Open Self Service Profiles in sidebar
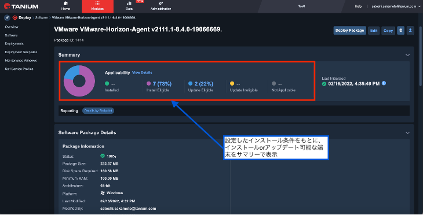423x215 pixels. click(x=19, y=69)
